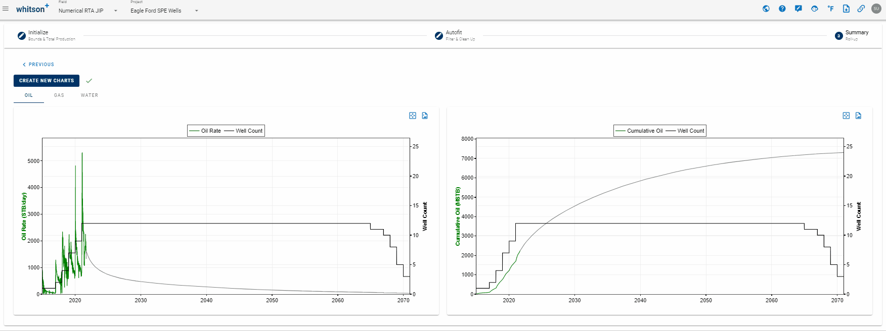Toggle the °F temperature unit icon

pyautogui.click(x=830, y=9)
